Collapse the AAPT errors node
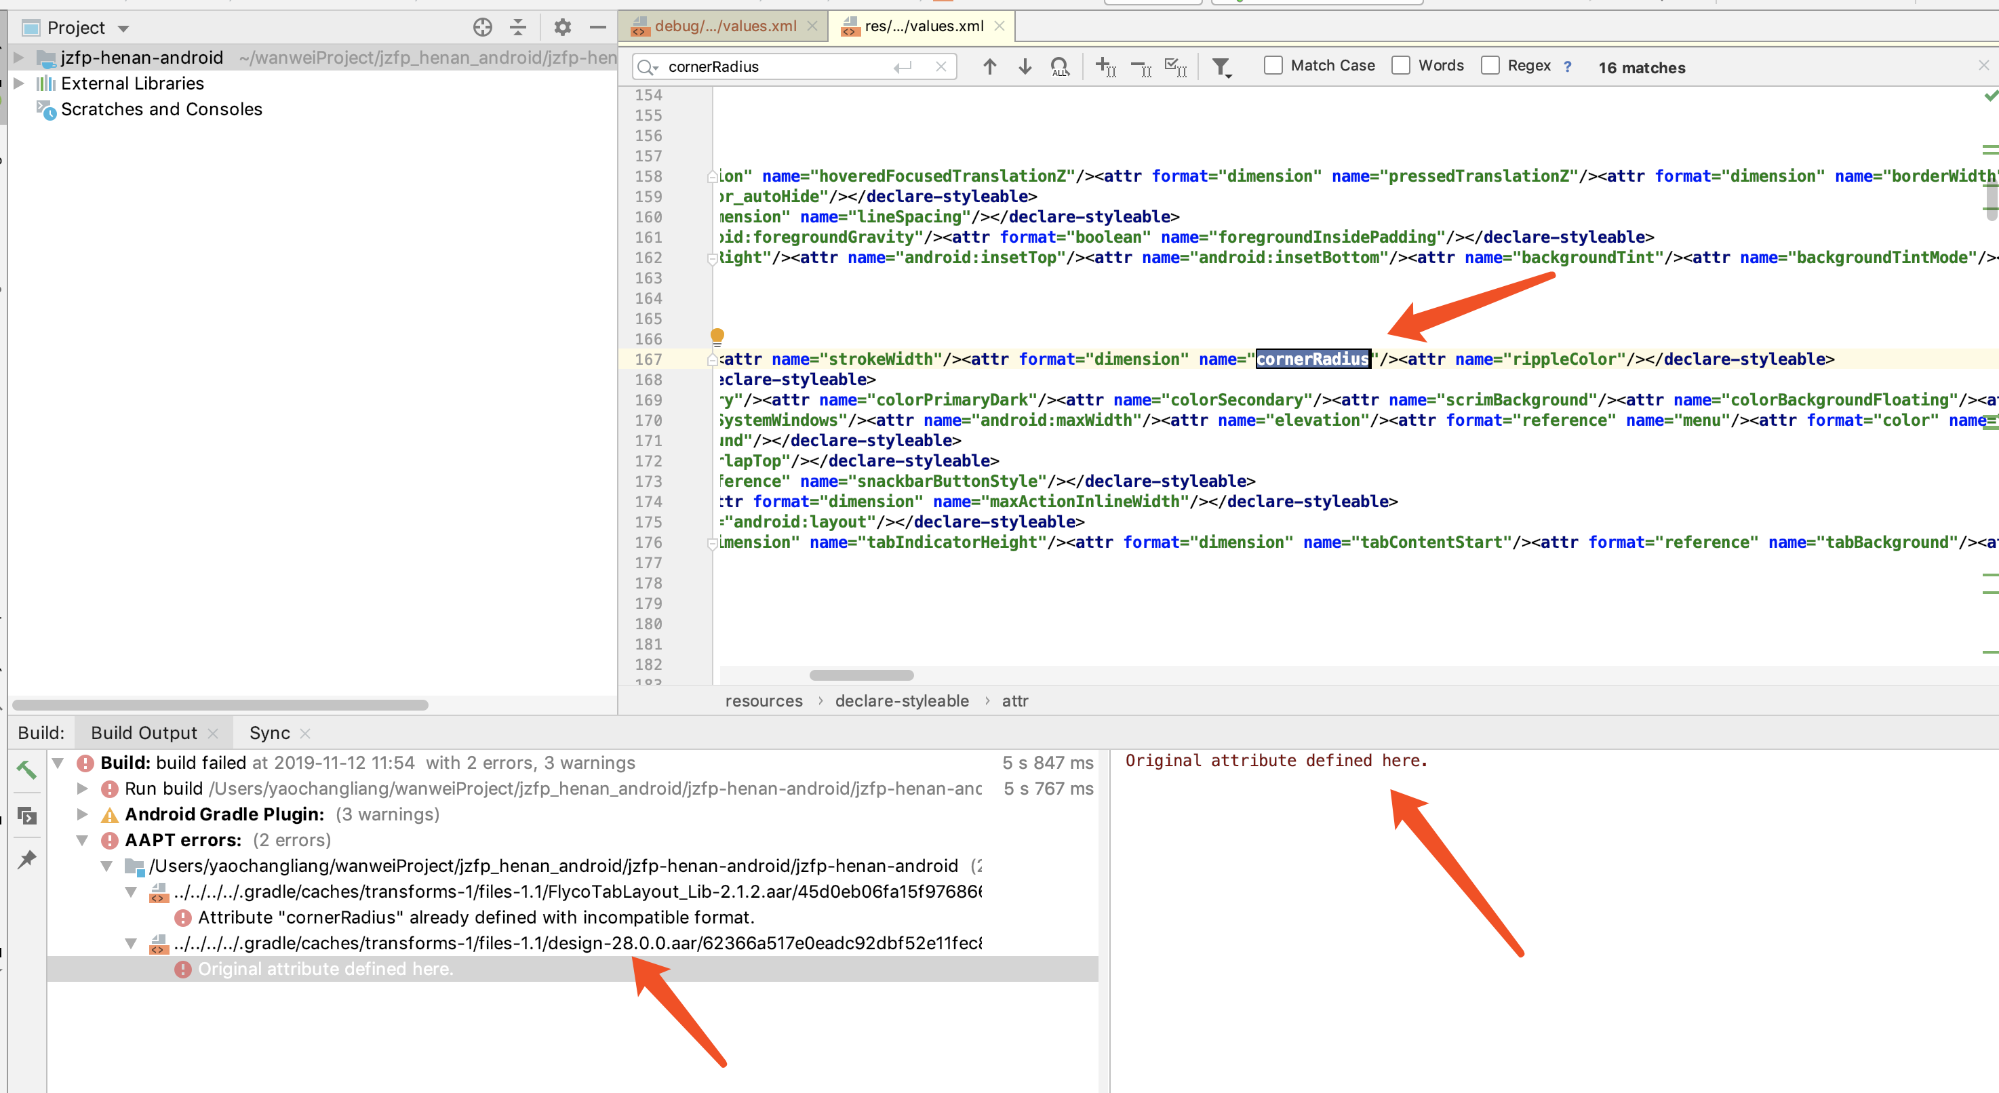This screenshot has height=1093, width=1999. pos(82,840)
